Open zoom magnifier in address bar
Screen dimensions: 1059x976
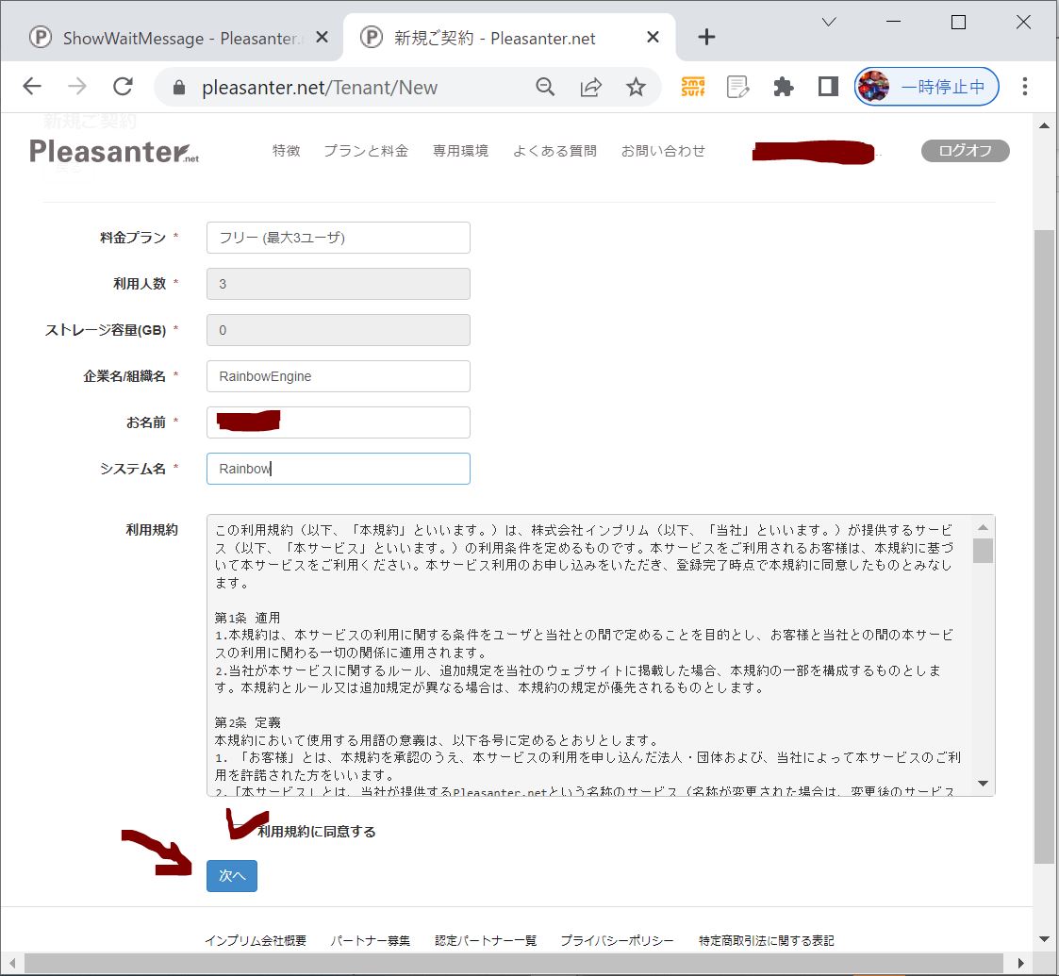pyautogui.click(x=545, y=87)
